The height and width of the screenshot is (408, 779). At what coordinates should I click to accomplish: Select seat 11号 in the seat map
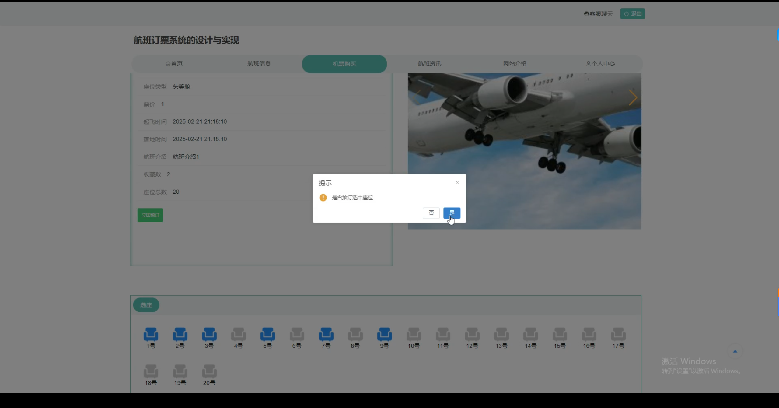442,335
